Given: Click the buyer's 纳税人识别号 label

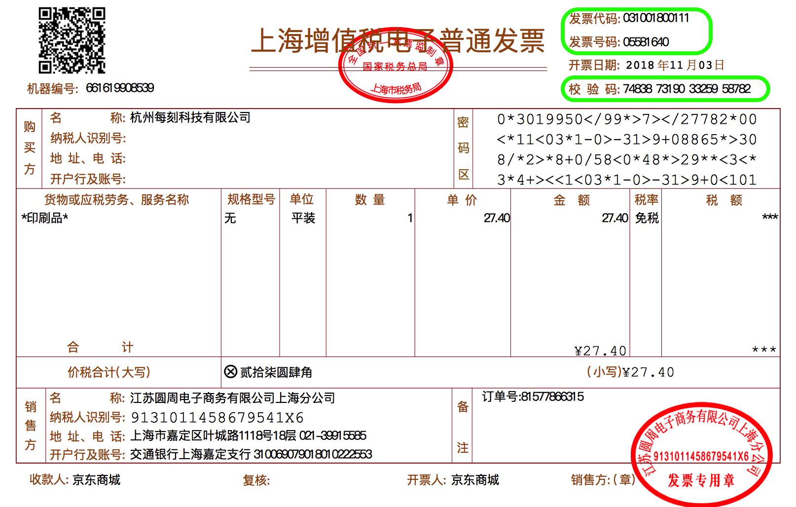Looking at the screenshot, I should tap(88, 138).
